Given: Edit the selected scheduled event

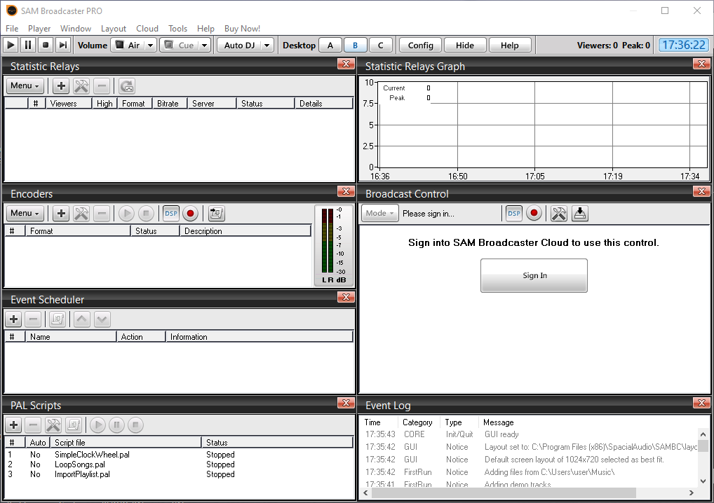Looking at the screenshot, I should 58,319.
